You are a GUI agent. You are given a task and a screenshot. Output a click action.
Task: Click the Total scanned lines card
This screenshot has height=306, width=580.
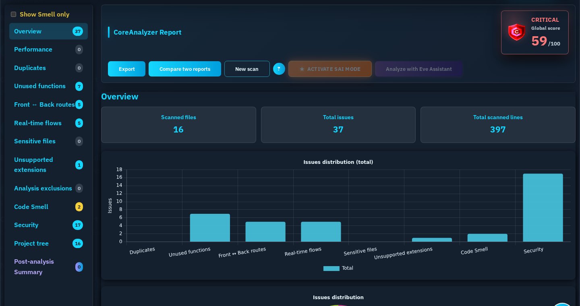pos(498,125)
